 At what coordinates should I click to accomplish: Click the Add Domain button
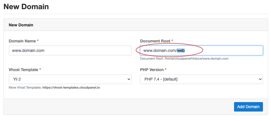pos(248,107)
